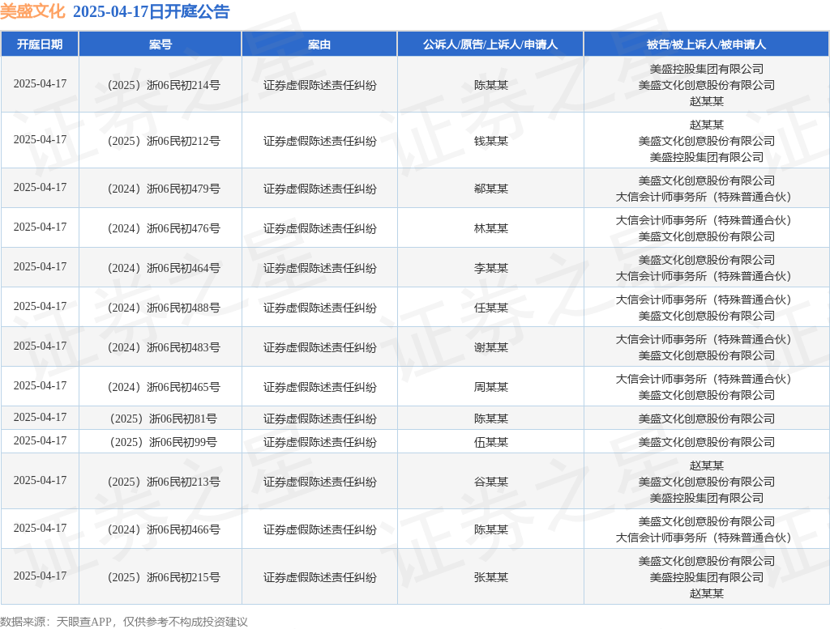Select plaintiff 周某某
The height and width of the screenshot is (629, 830).
point(490,387)
